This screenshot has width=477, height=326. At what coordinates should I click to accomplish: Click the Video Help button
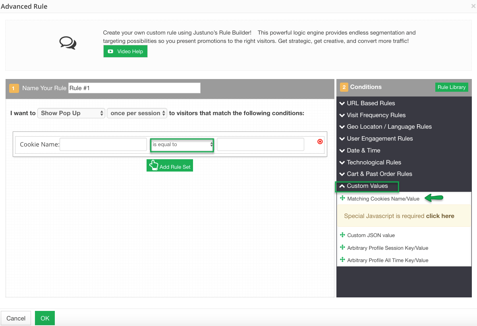pos(126,52)
